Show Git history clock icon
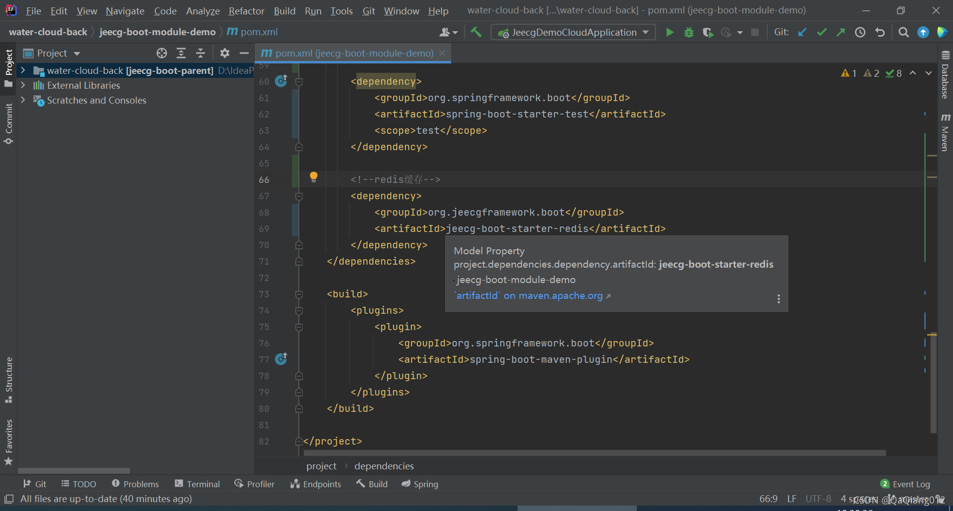This screenshot has height=511, width=953. pos(860,32)
